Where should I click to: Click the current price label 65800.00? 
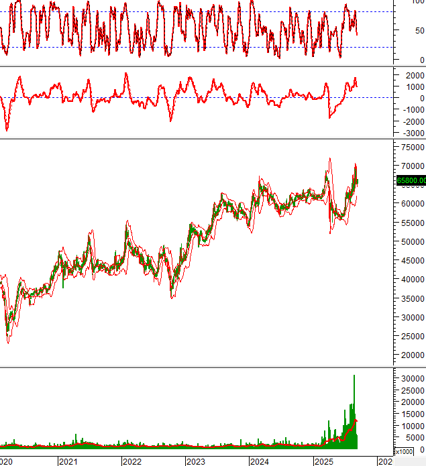click(x=411, y=180)
